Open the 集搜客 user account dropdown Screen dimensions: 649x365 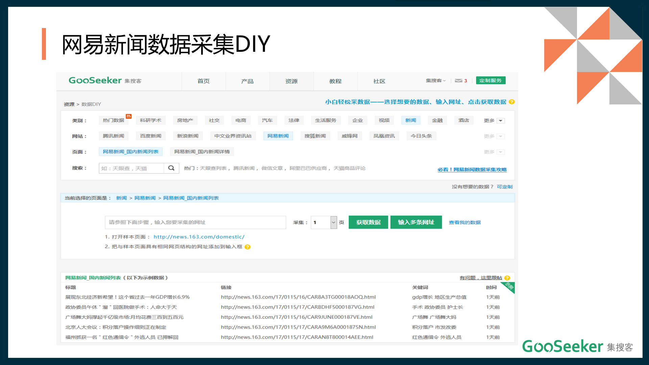[436, 80]
